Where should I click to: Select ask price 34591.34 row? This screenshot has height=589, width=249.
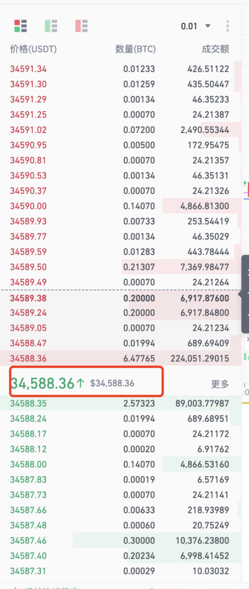point(120,69)
